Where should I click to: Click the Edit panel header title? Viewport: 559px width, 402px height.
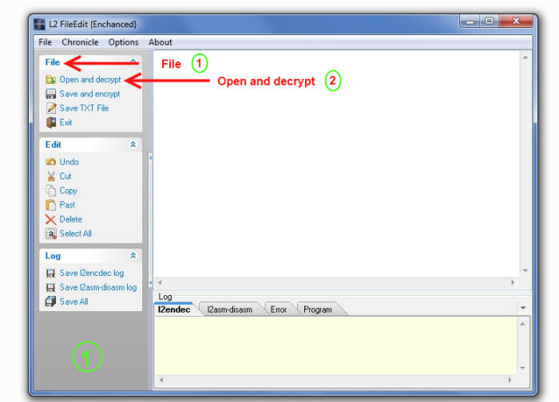pos(54,144)
